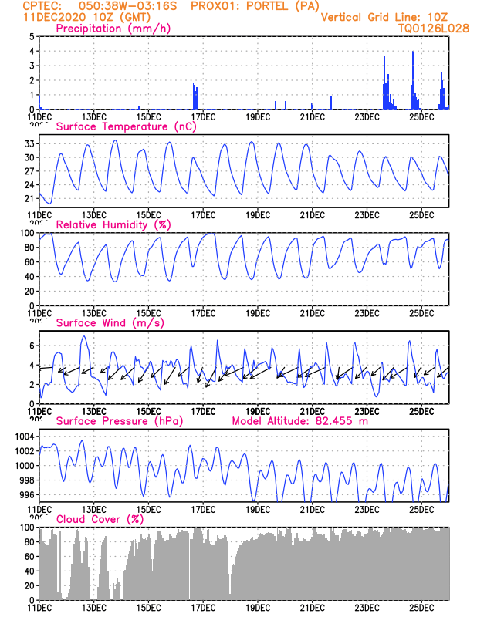Click the 19DEC tick under surface wind chart
477x617 pixels.
(258, 412)
